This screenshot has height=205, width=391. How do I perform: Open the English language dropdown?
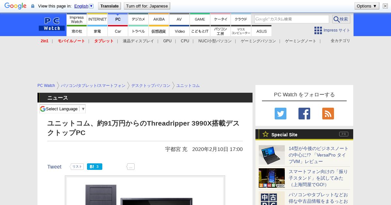pos(84,6)
